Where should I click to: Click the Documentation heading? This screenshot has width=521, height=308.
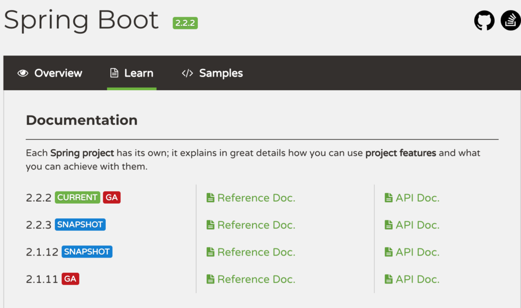point(82,120)
